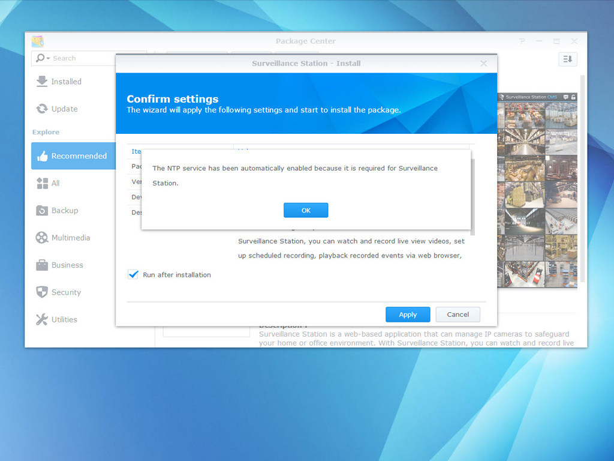Screen dimensions: 614x461
Task: Click the wizard settings list scrollbar
Action: tap(472, 197)
